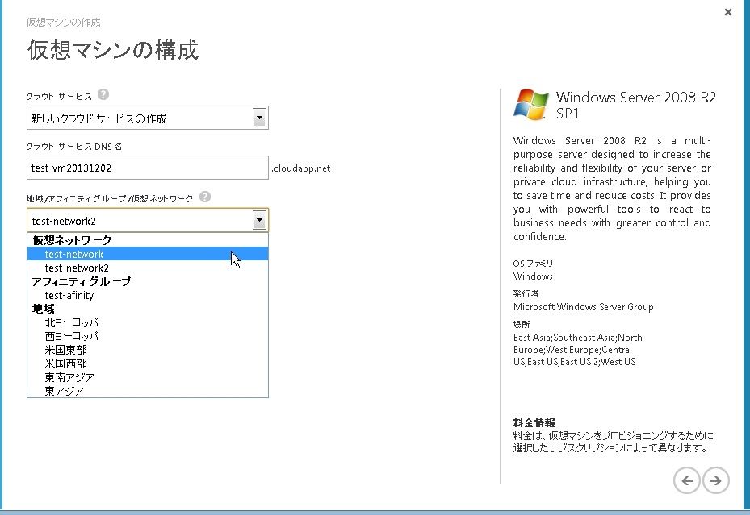Click the 仮想ネットワーク group header
This screenshot has width=750, height=515.
coord(72,240)
